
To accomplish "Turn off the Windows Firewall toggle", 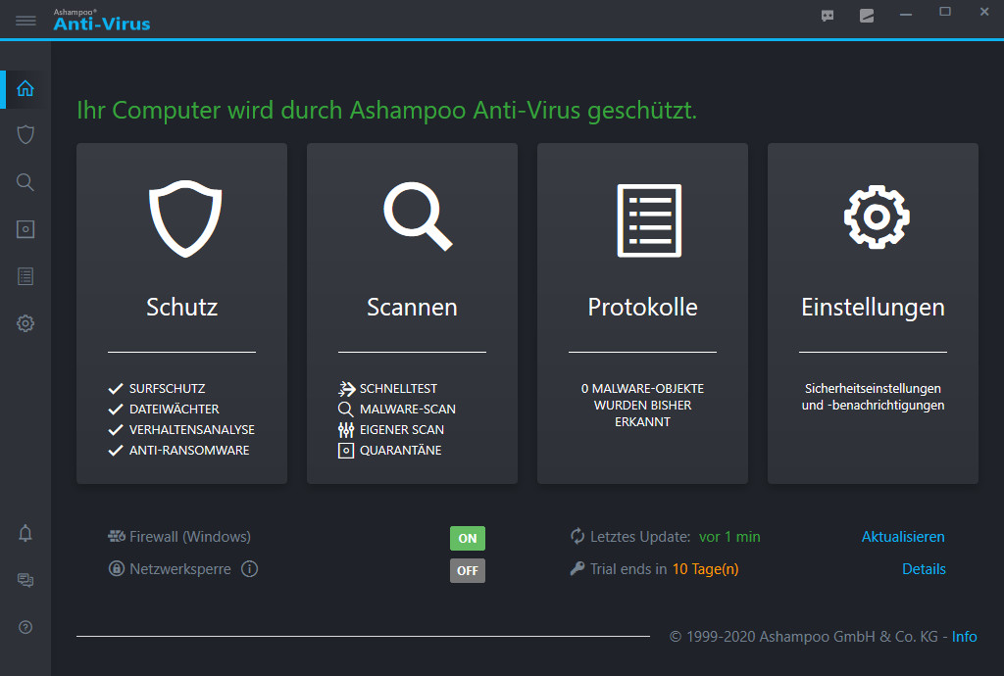I will [468, 539].
